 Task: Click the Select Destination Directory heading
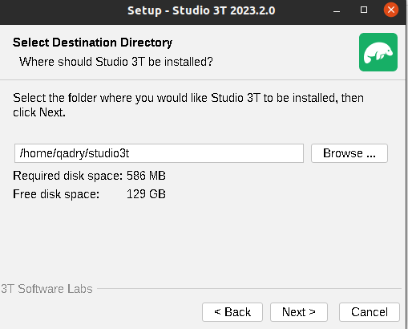coord(92,43)
